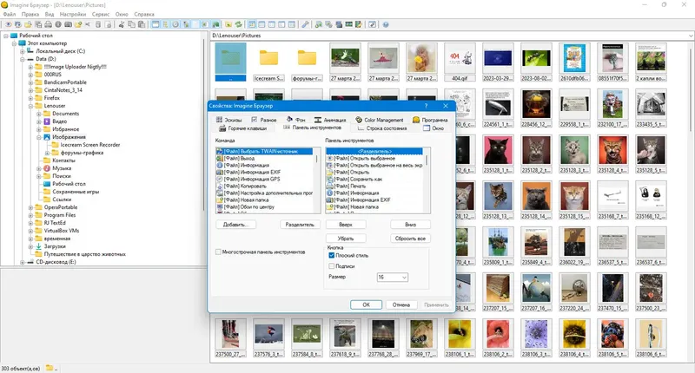Open the Справка menu
The image size is (695, 373).
click(144, 14)
